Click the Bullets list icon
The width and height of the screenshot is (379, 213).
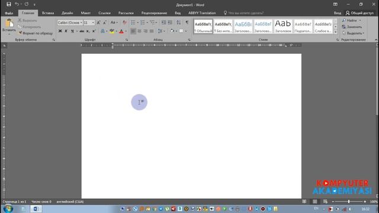coord(133,22)
